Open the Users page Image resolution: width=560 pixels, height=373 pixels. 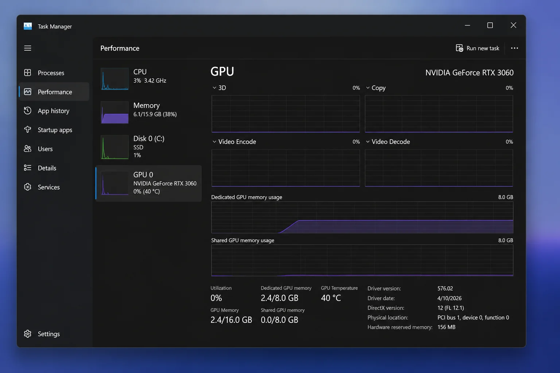(54, 149)
